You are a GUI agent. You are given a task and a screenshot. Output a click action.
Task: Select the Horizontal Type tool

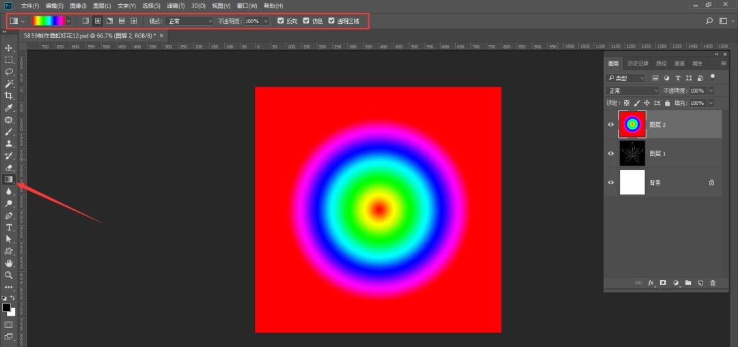point(8,227)
